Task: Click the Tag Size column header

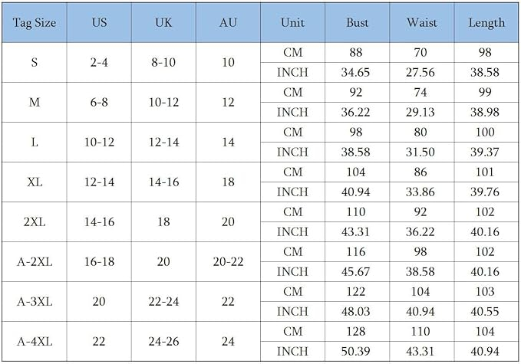Action: click(35, 23)
